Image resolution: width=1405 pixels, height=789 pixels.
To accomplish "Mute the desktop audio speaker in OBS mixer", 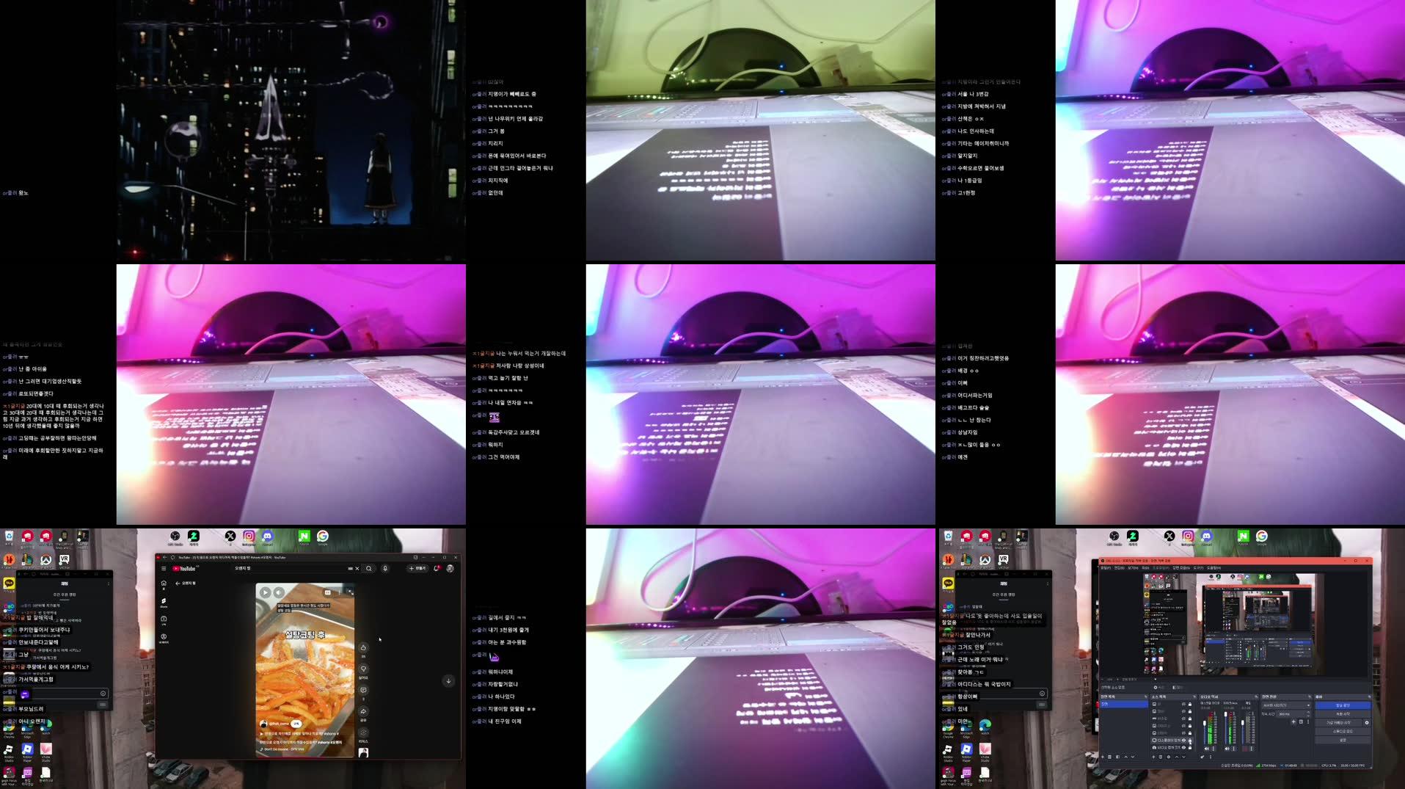I will 1207,749.
